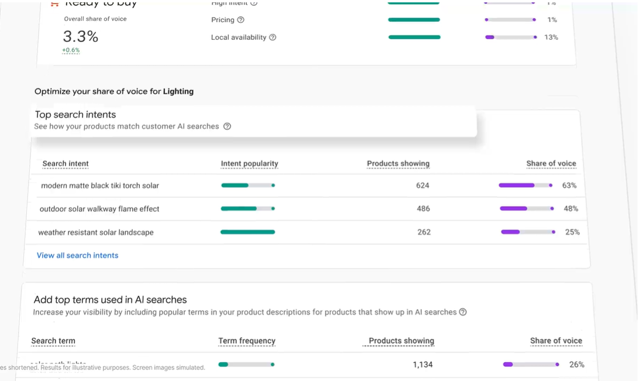The height and width of the screenshot is (381, 639).
Task: Click help icon beside customer AI searches
Action: [228, 126]
